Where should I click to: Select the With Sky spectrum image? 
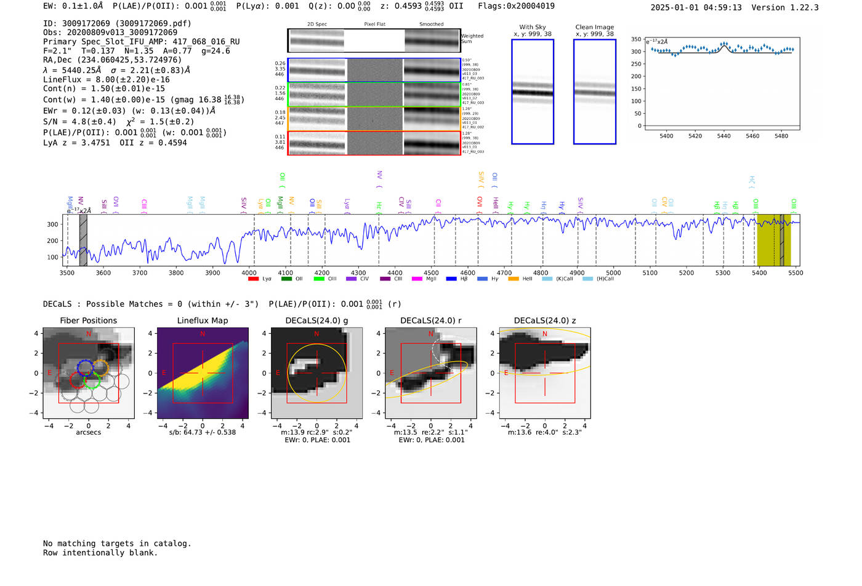pyautogui.click(x=533, y=92)
